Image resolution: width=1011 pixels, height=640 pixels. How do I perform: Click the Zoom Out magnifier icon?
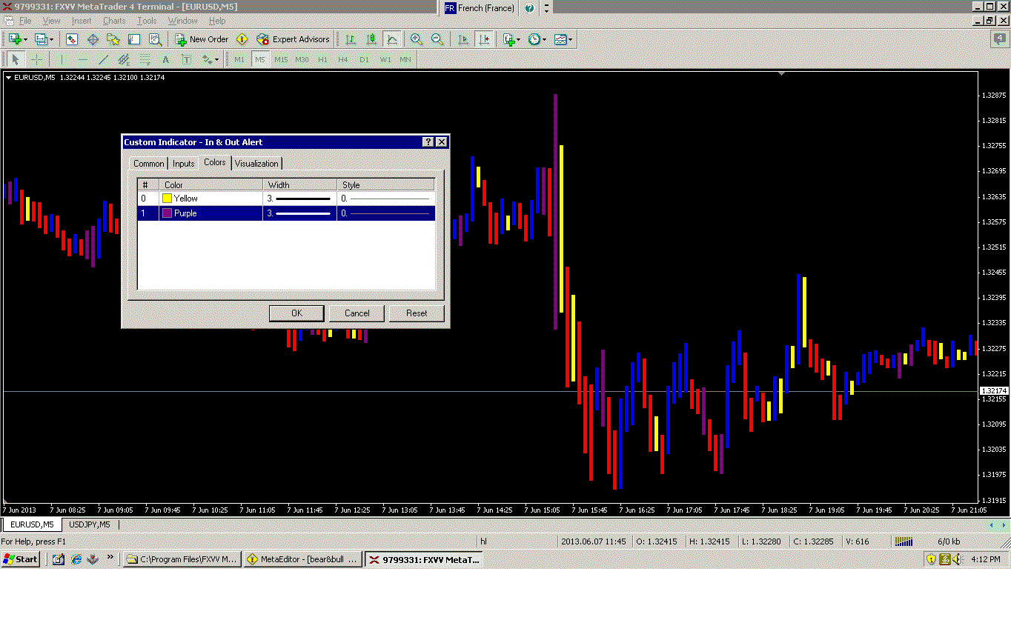pos(437,39)
